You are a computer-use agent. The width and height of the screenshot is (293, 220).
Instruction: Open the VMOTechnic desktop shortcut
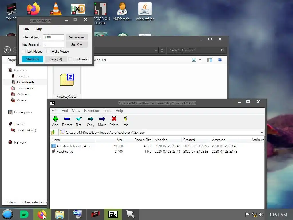tap(122, 11)
